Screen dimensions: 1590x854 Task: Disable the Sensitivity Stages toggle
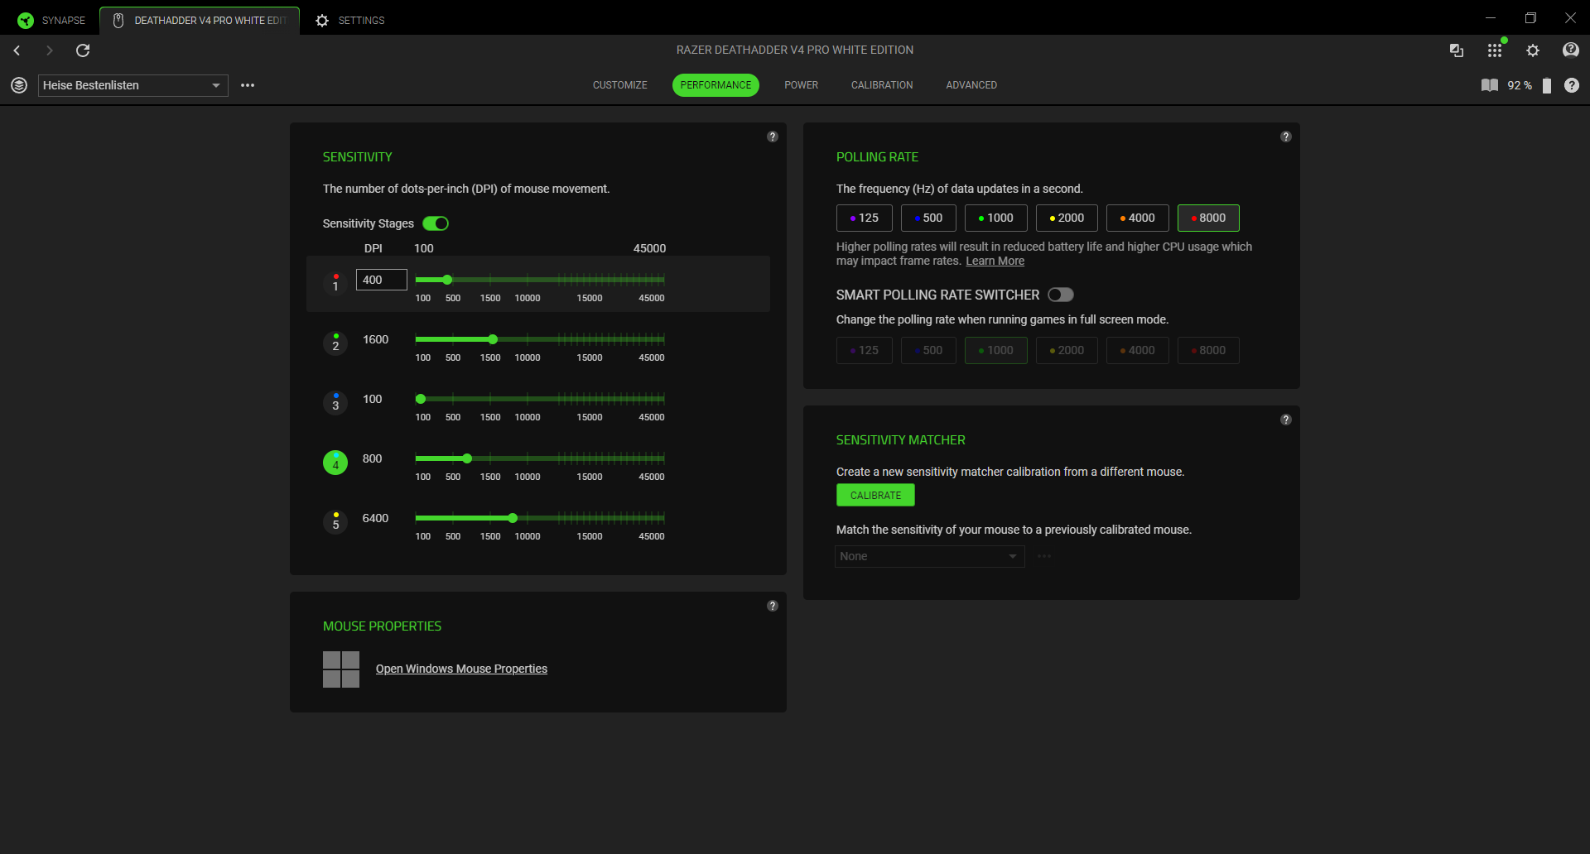436,223
